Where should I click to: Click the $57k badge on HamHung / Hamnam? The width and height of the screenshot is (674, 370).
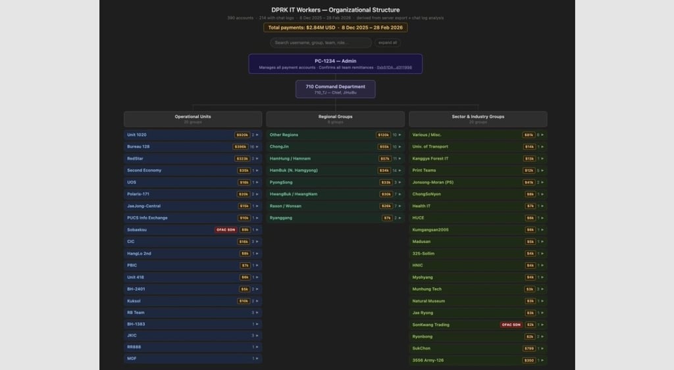[x=384, y=159]
